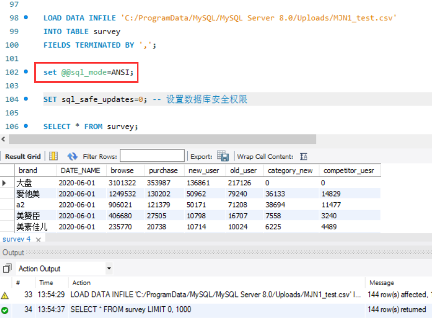The image size is (432, 329).
Task: Export recordset to external file
Action: 223,156
